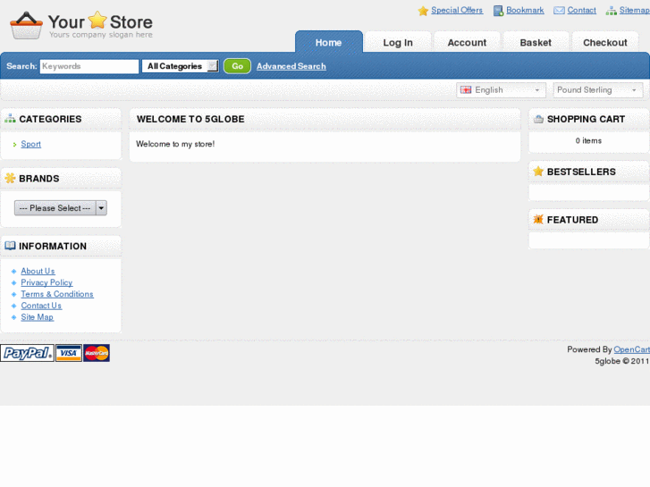
Task: Open the Basket tab
Action: pos(536,42)
